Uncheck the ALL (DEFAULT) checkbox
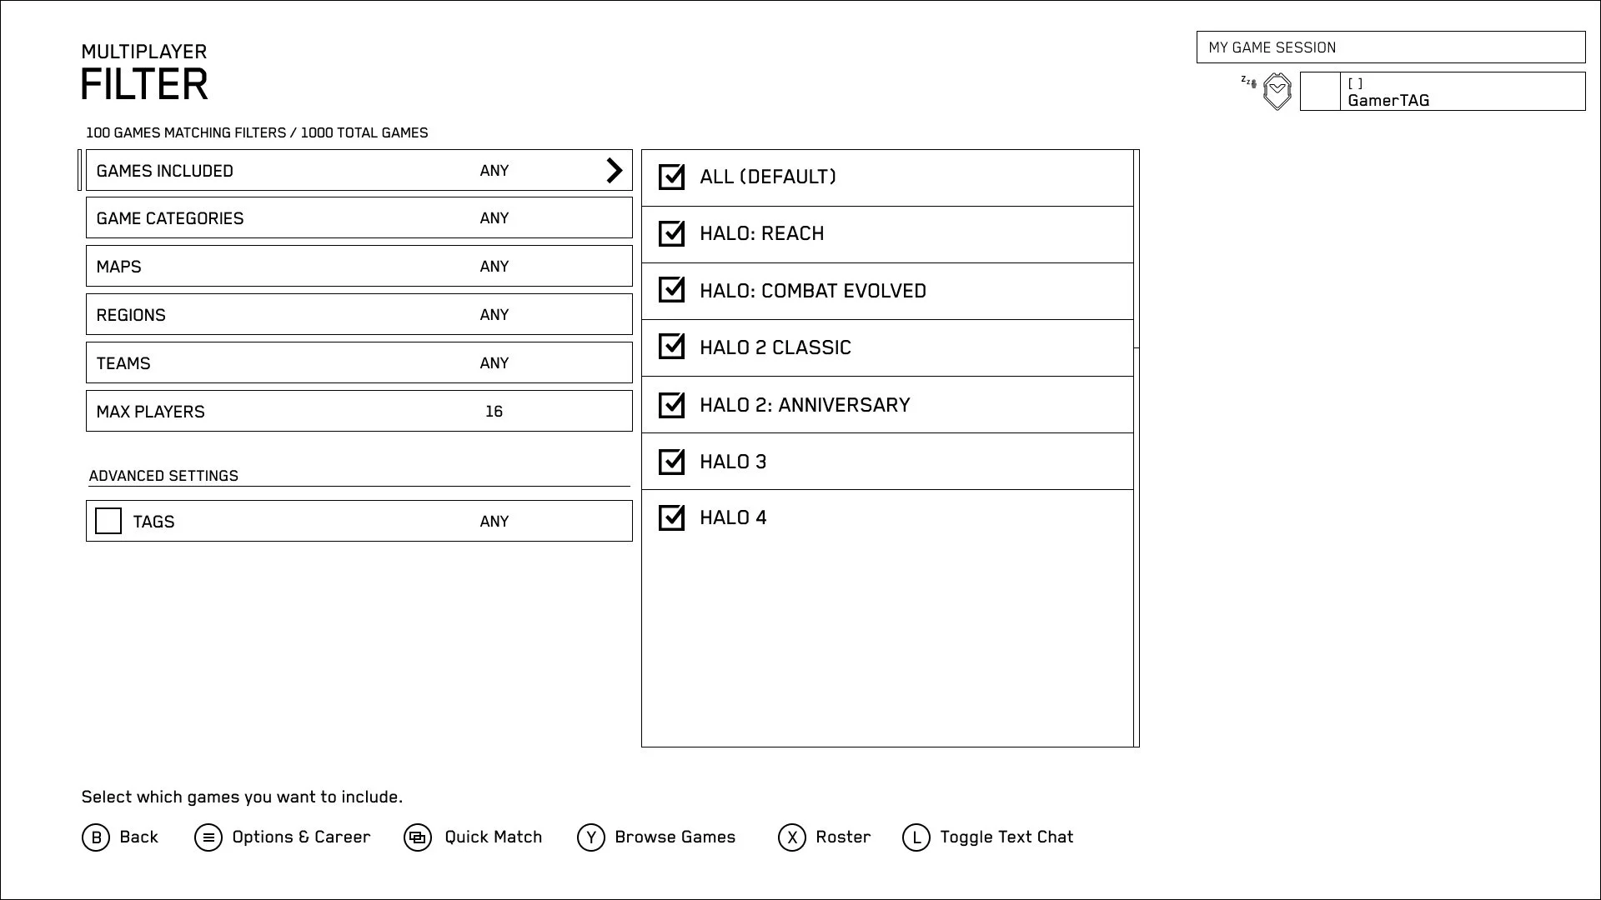This screenshot has height=900, width=1601. coord(671,177)
